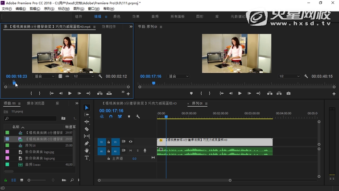Pick the Ripple Edit tool
339x191 pixels.
pos(87,122)
